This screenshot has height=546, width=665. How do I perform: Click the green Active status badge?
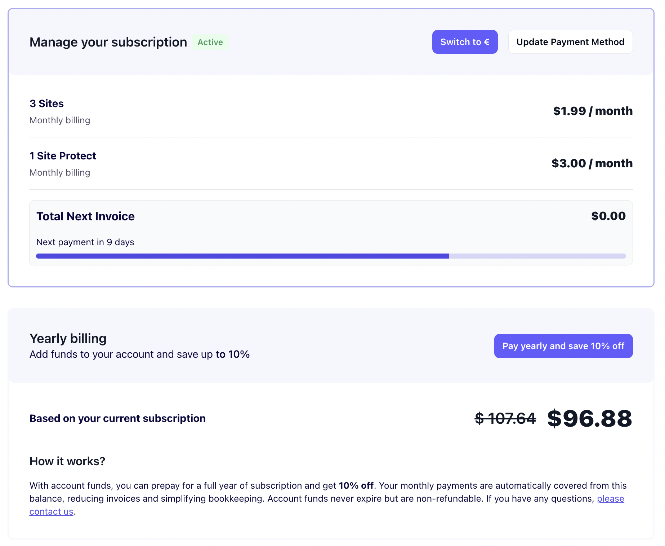tap(210, 42)
